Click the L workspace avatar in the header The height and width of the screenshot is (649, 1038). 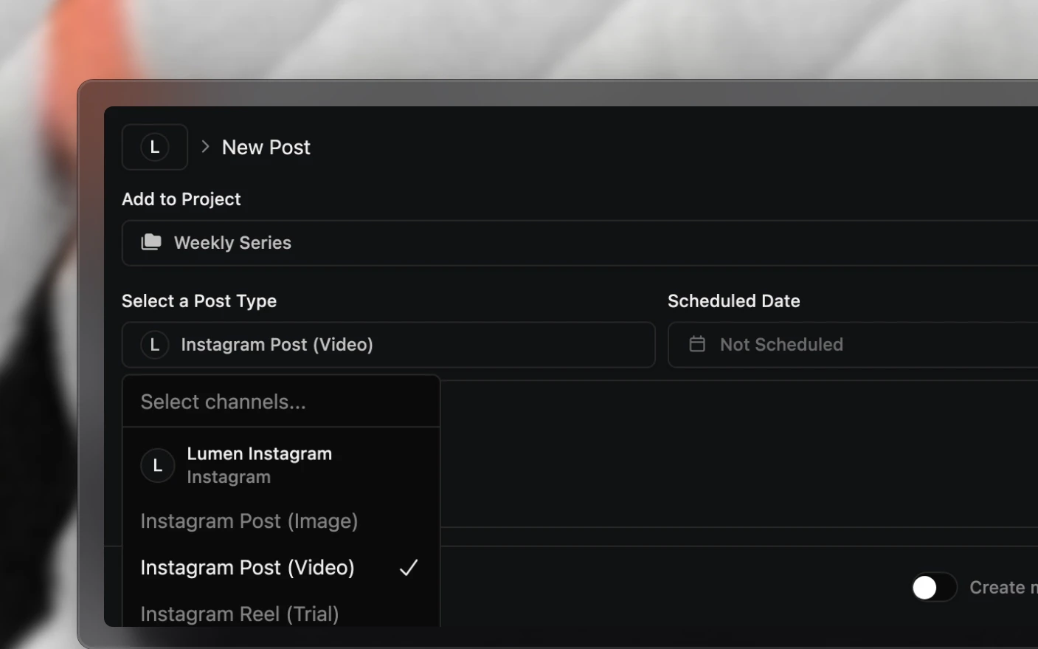(155, 147)
